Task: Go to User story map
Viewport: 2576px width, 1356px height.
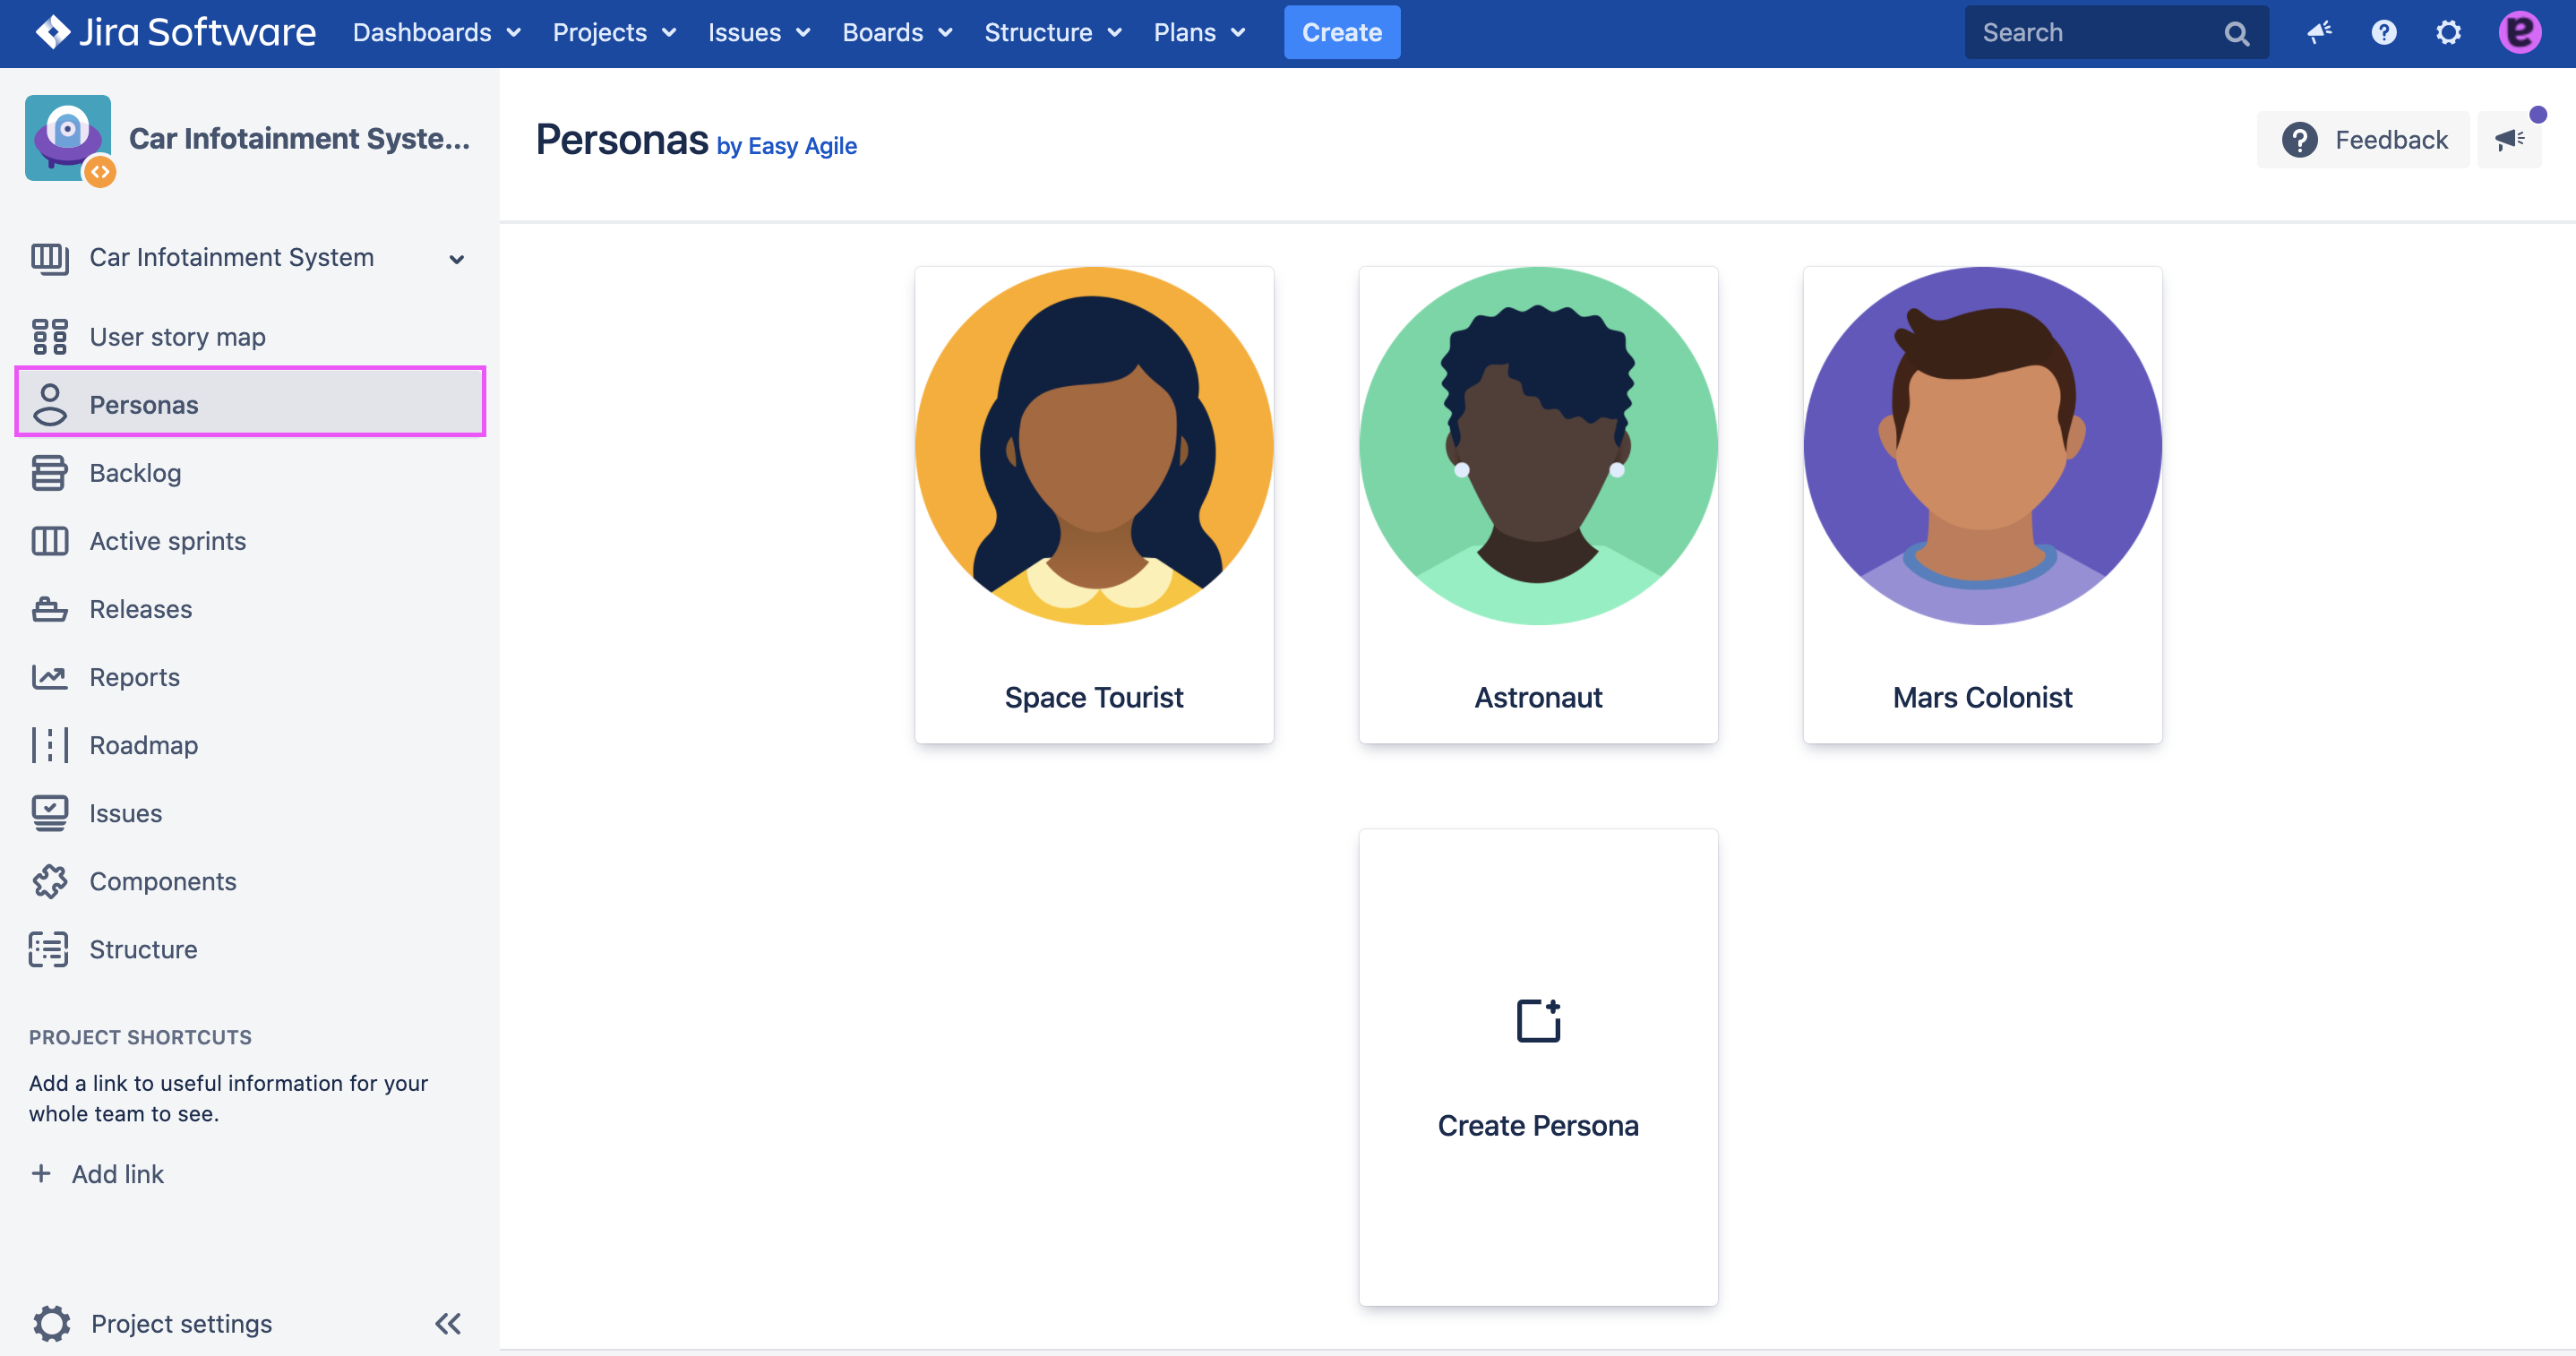Action: tap(177, 337)
